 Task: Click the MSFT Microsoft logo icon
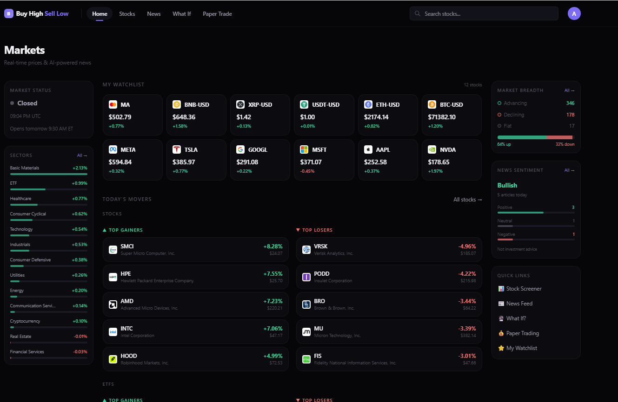pyautogui.click(x=304, y=149)
